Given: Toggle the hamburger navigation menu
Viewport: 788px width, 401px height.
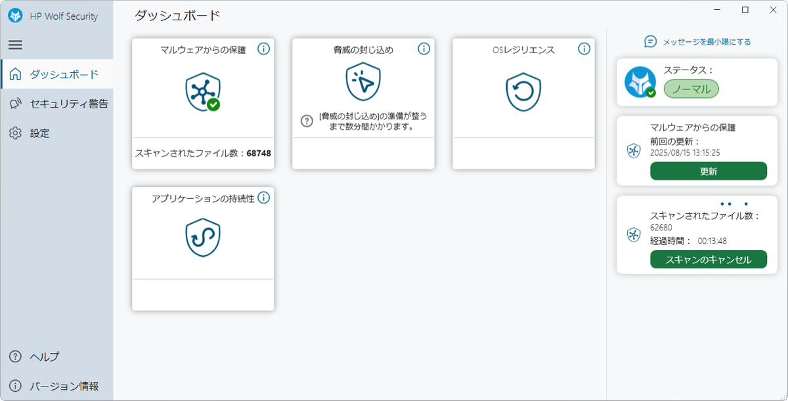Looking at the screenshot, I should (x=15, y=45).
